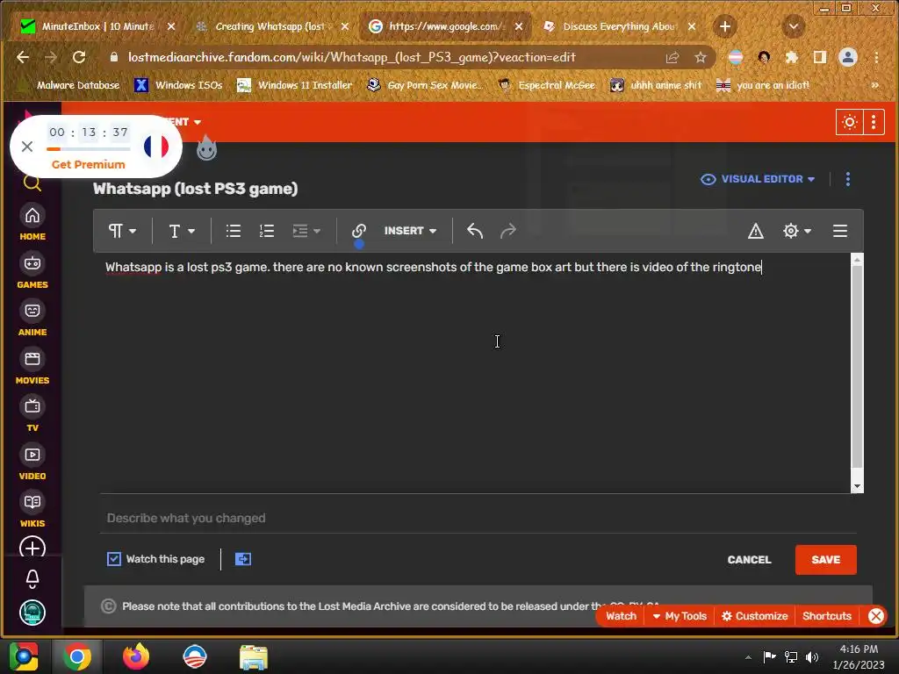Open the text style dropdown
899x674 pixels.
[x=182, y=231]
